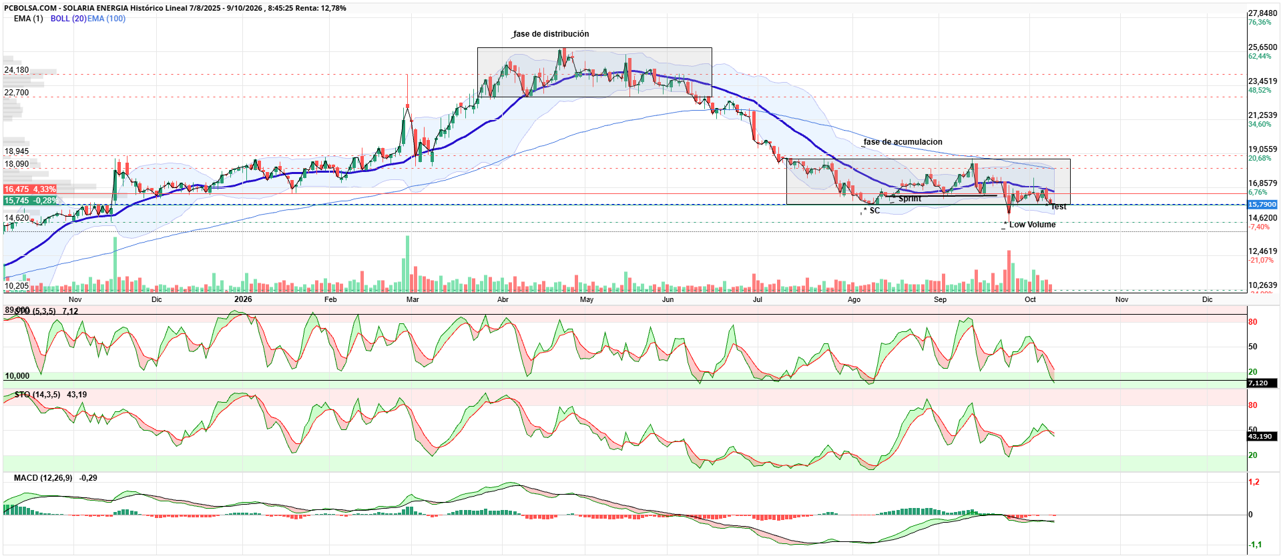The image size is (1283, 558).
Task: Click the Test annotation label
Action: [1059, 207]
